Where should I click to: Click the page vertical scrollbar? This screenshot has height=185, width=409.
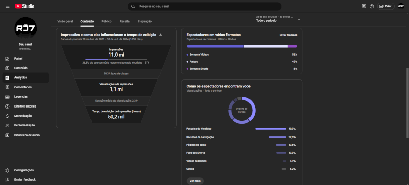point(407,102)
